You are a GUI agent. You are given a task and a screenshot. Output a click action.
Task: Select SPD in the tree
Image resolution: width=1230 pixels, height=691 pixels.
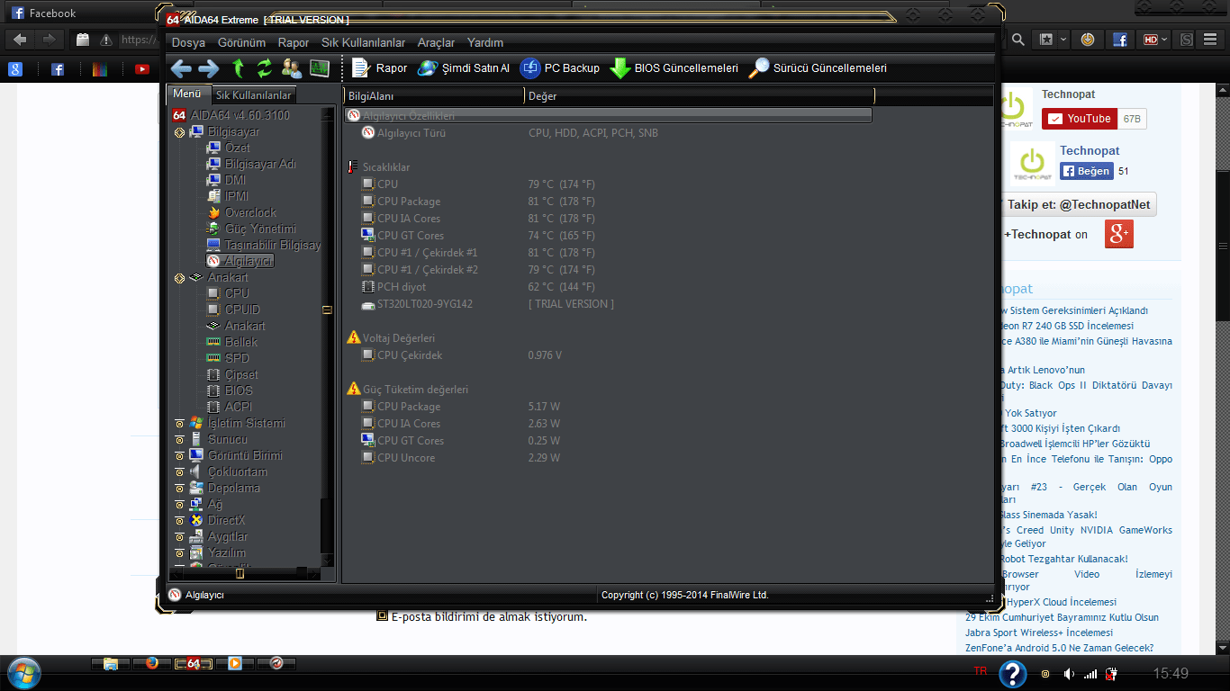coord(237,358)
